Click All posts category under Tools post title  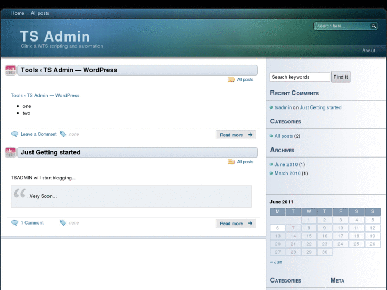coord(245,79)
